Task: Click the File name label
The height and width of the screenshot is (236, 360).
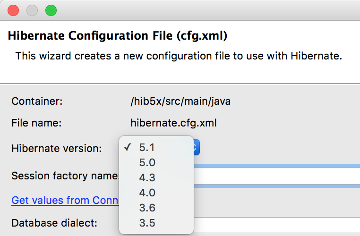Action: coord(37,123)
